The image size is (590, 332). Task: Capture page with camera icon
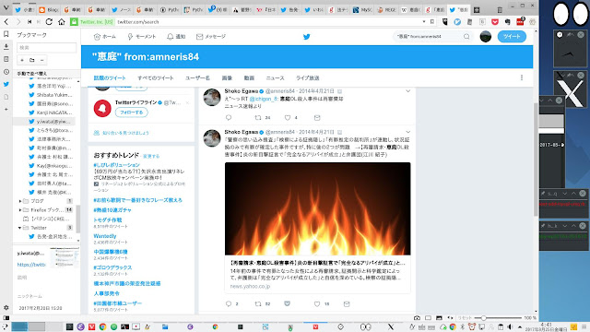coord(417,317)
